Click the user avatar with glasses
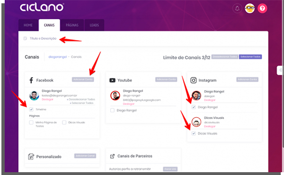 click(249, 9)
